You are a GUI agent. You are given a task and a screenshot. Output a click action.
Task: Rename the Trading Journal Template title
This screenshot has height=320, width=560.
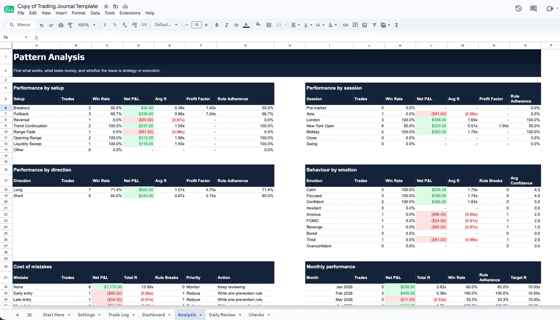tap(58, 6)
